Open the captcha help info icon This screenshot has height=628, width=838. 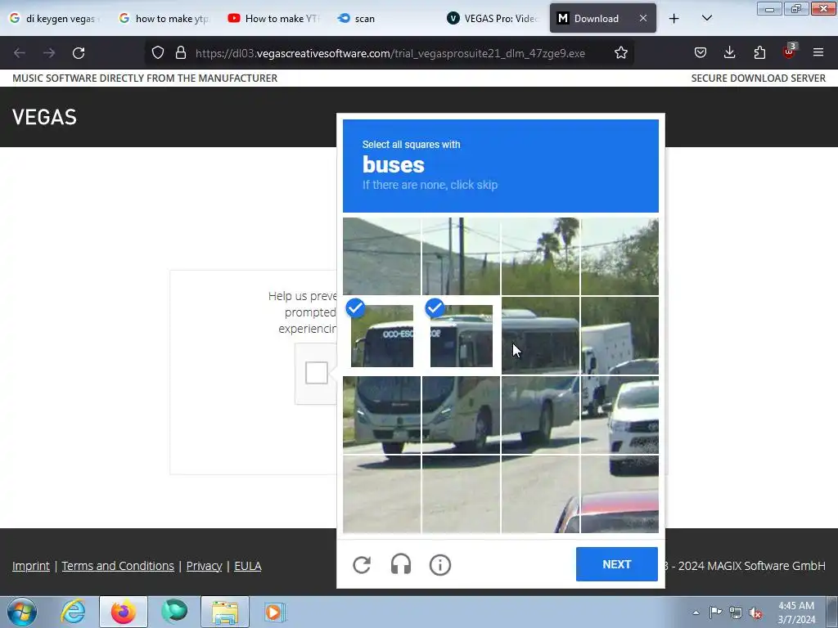pos(439,564)
